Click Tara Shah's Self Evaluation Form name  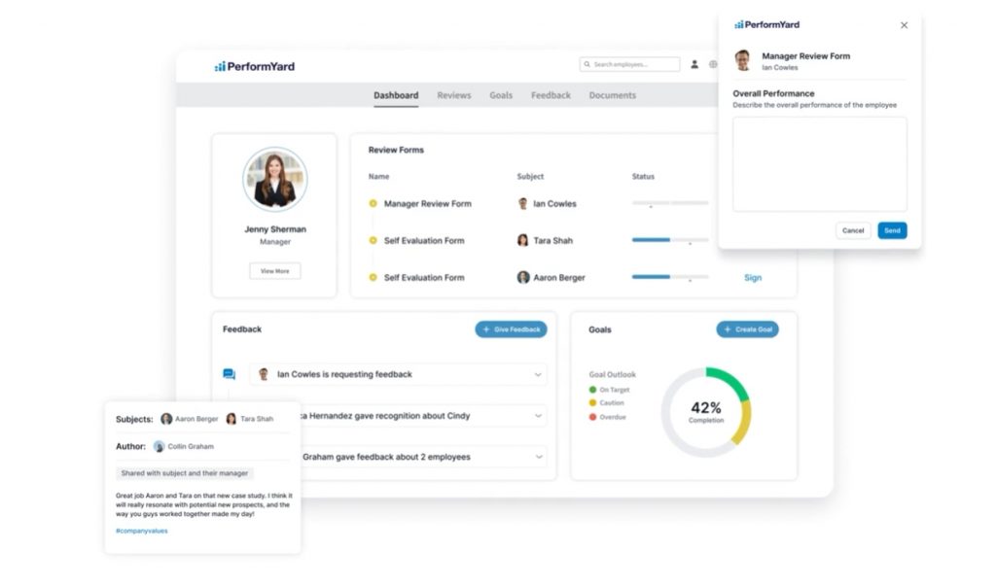(x=424, y=241)
